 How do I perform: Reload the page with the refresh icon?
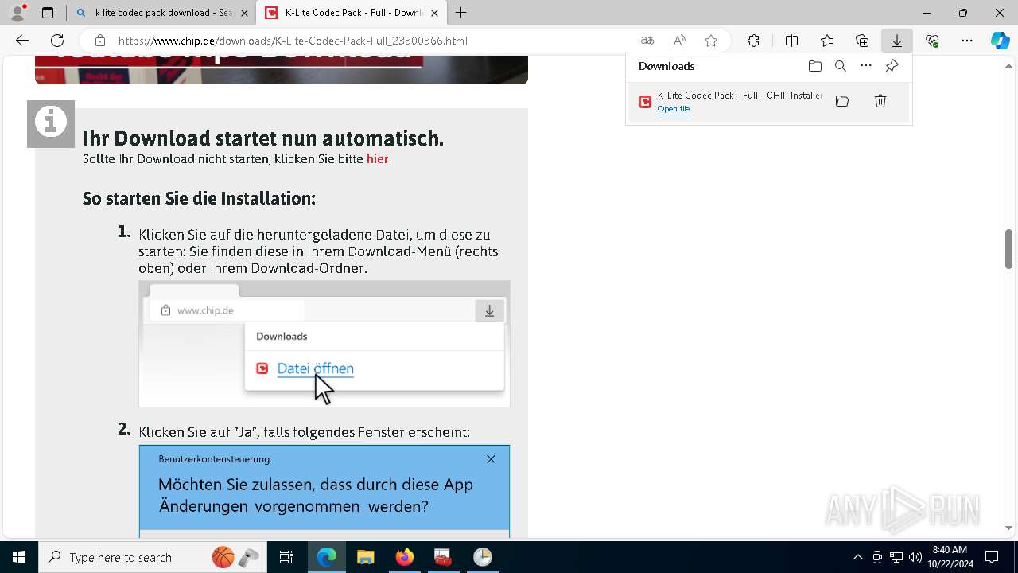tap(57, 41)
